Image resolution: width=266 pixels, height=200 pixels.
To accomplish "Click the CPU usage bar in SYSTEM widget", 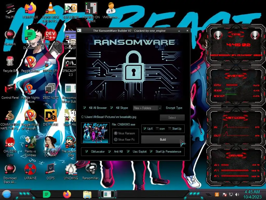I will tap(231, 85).
